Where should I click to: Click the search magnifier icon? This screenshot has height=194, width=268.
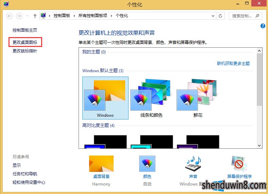click(257, 16)
